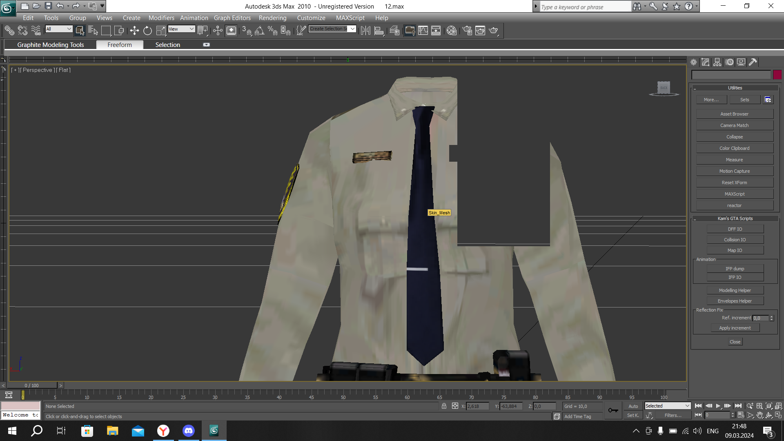The image size is (784, 441).
Task: Activate the Rotate tool
Action: [x=147, y=31]
